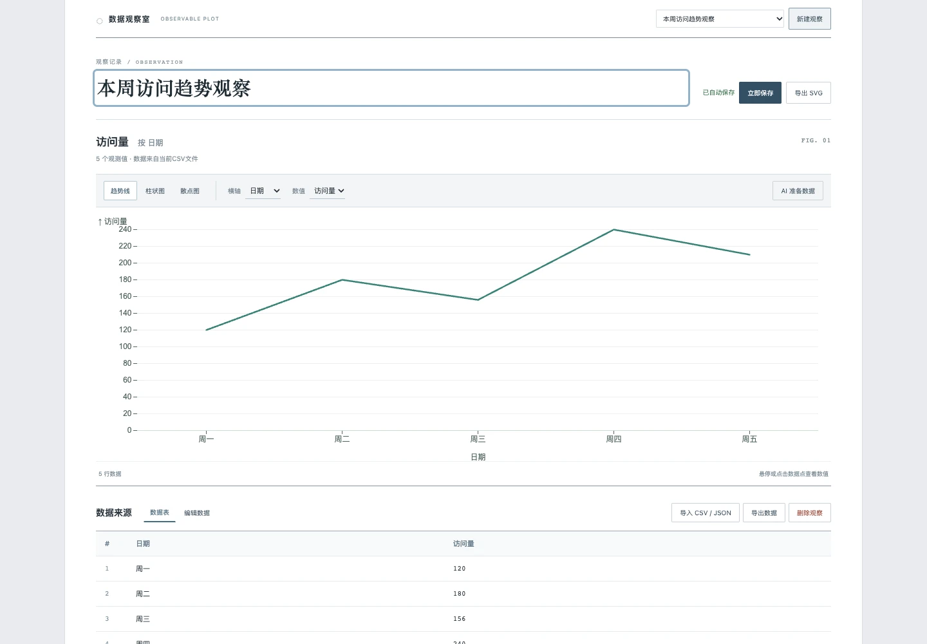
Task: Switch chart type to 柱状图
Action: [155, 191]
